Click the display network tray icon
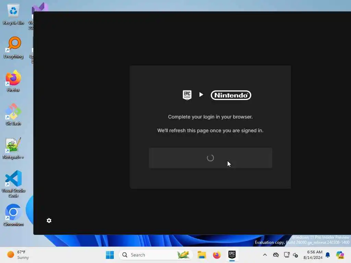Image resolution: width=351 pixels, height=263 pixels. (x=287, y=255)
